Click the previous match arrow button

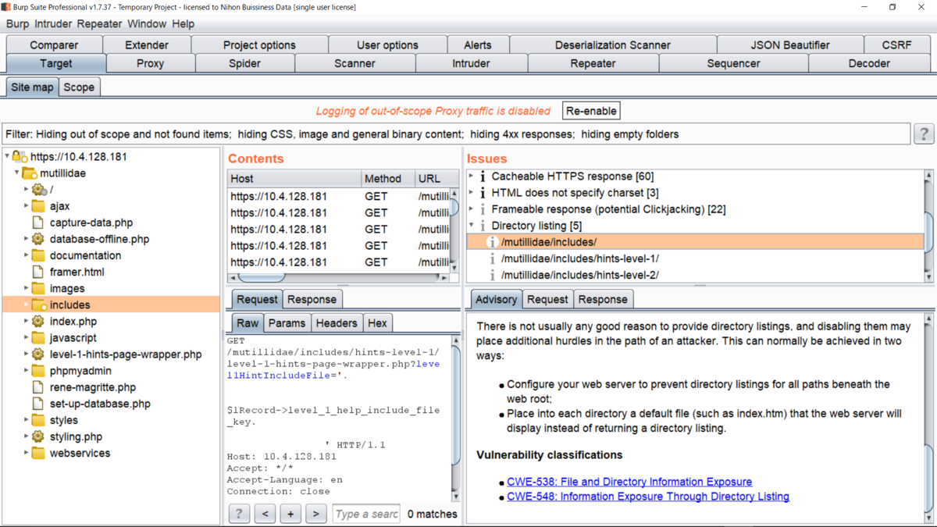pos(265,514)
